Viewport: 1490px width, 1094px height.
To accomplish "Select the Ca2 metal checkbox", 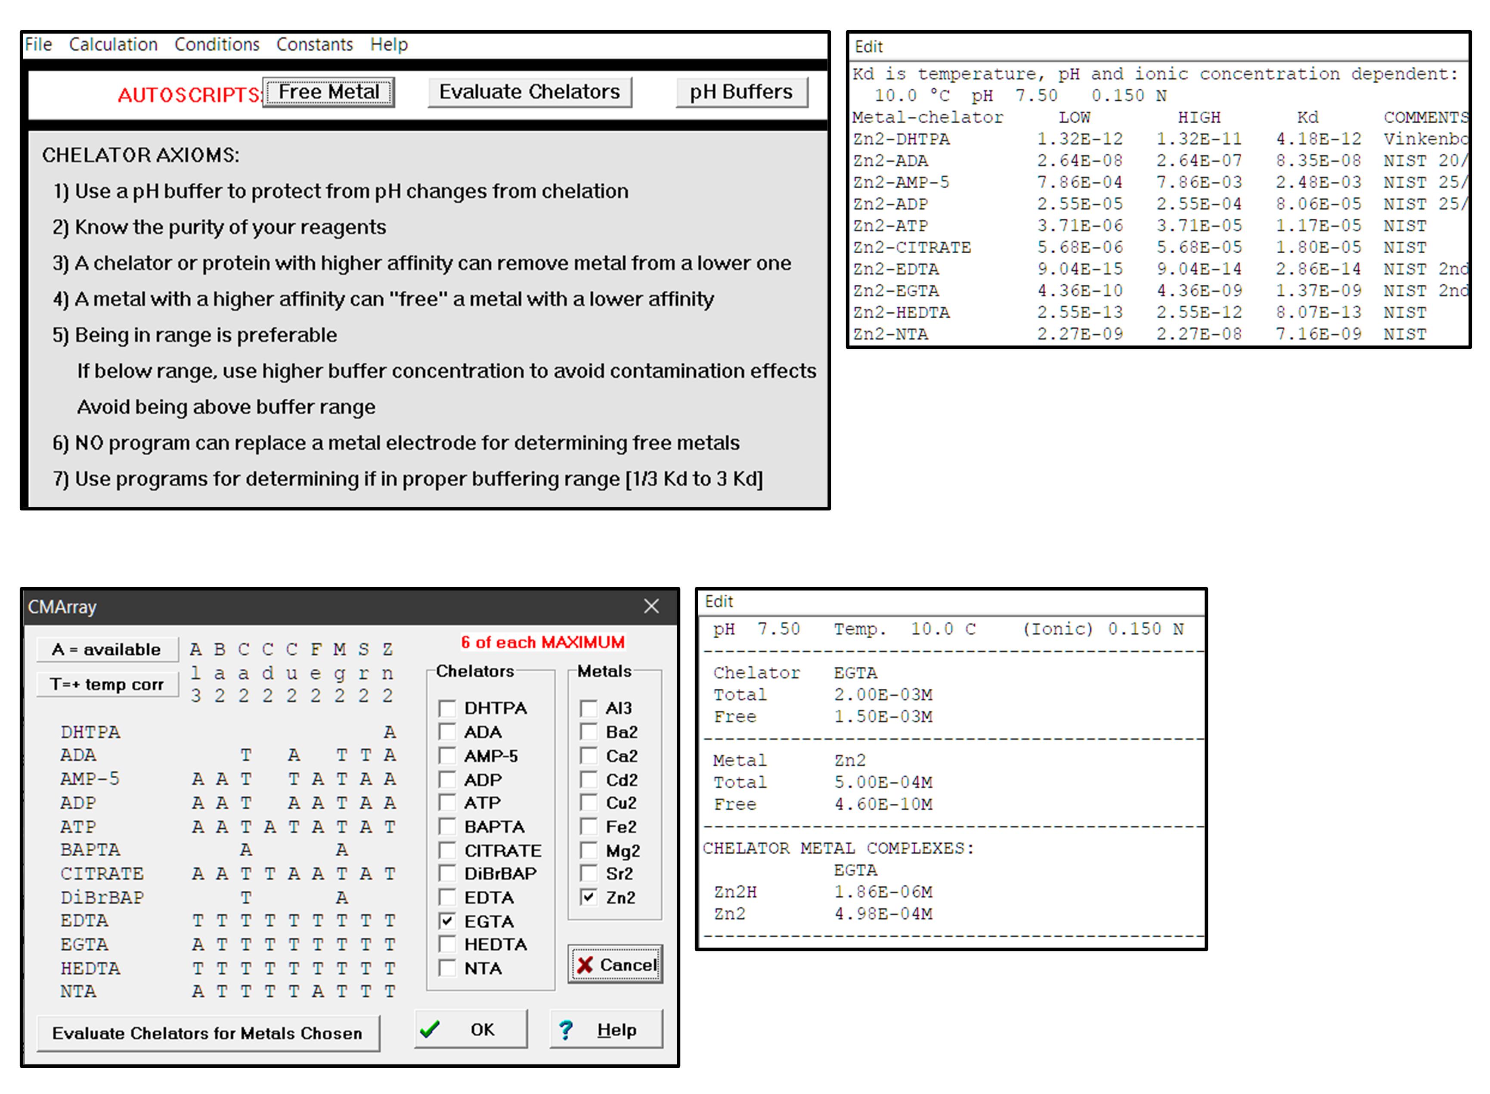I will [x=589, y=755].
